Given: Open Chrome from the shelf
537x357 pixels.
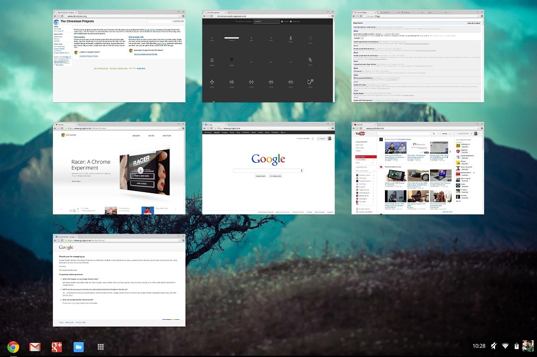Looking at the screenshot, I should (x=13, y=346).
